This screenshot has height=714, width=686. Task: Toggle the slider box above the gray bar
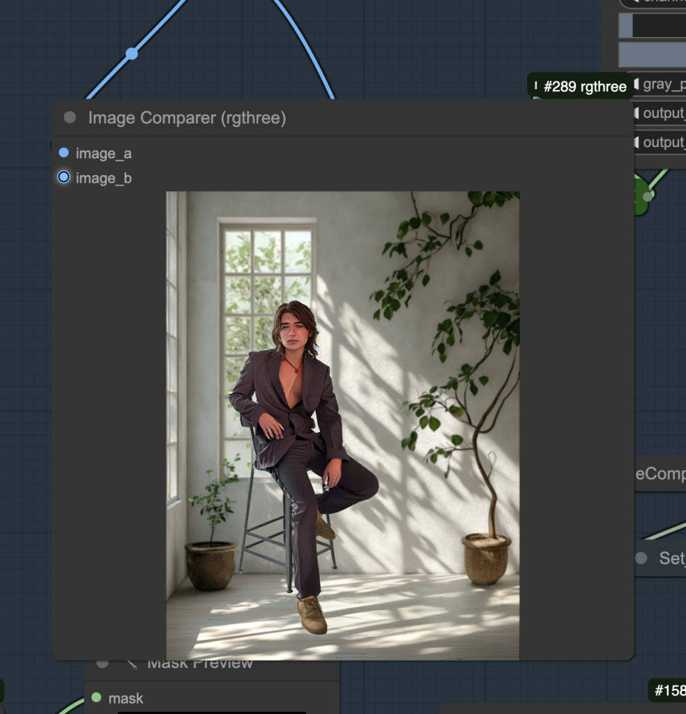[652, 25]
